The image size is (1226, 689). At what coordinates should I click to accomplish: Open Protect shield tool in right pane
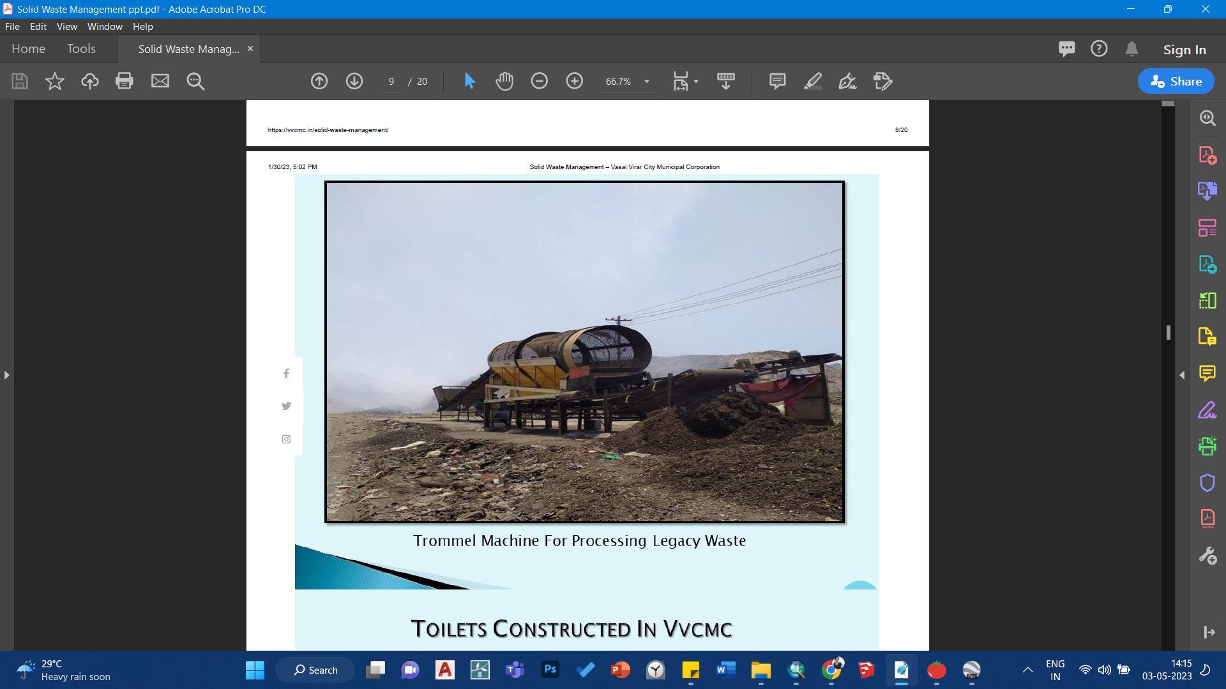[1207, 483]
